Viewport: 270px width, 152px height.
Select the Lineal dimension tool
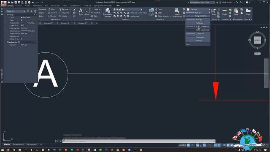(94, 9)
